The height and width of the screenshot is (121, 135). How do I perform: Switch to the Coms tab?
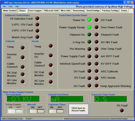point(124,11)
